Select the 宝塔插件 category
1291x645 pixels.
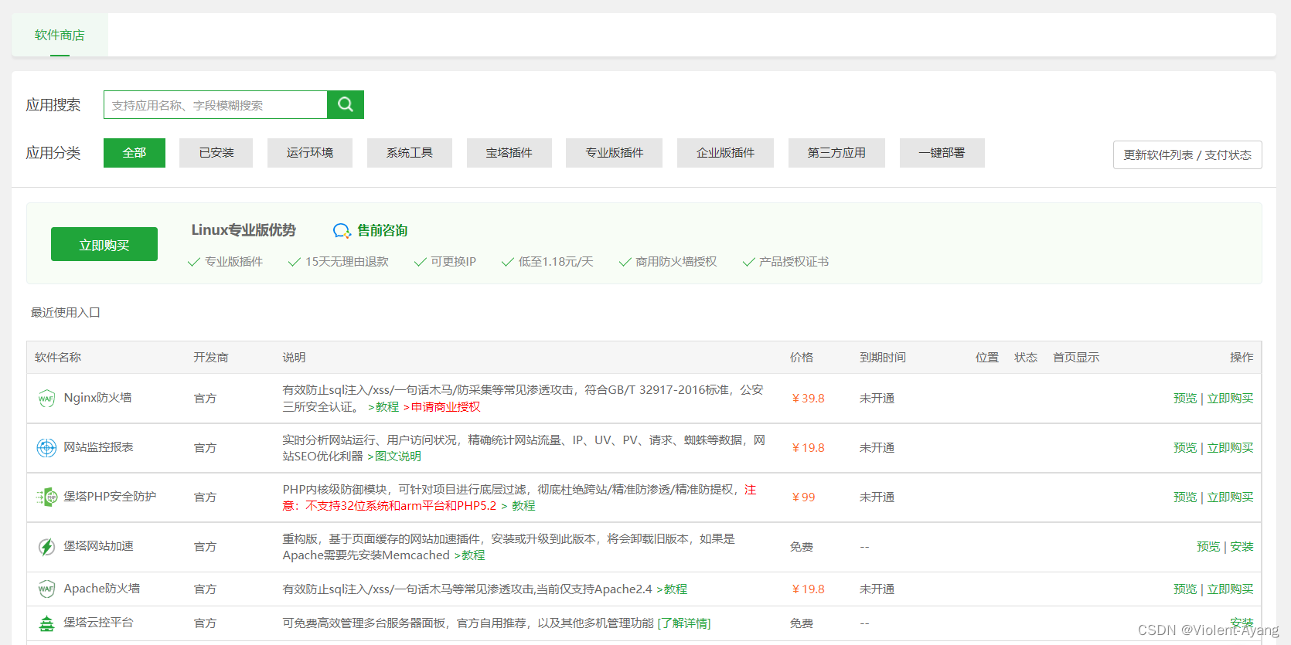pyautogui.click(x=509, y=153)
